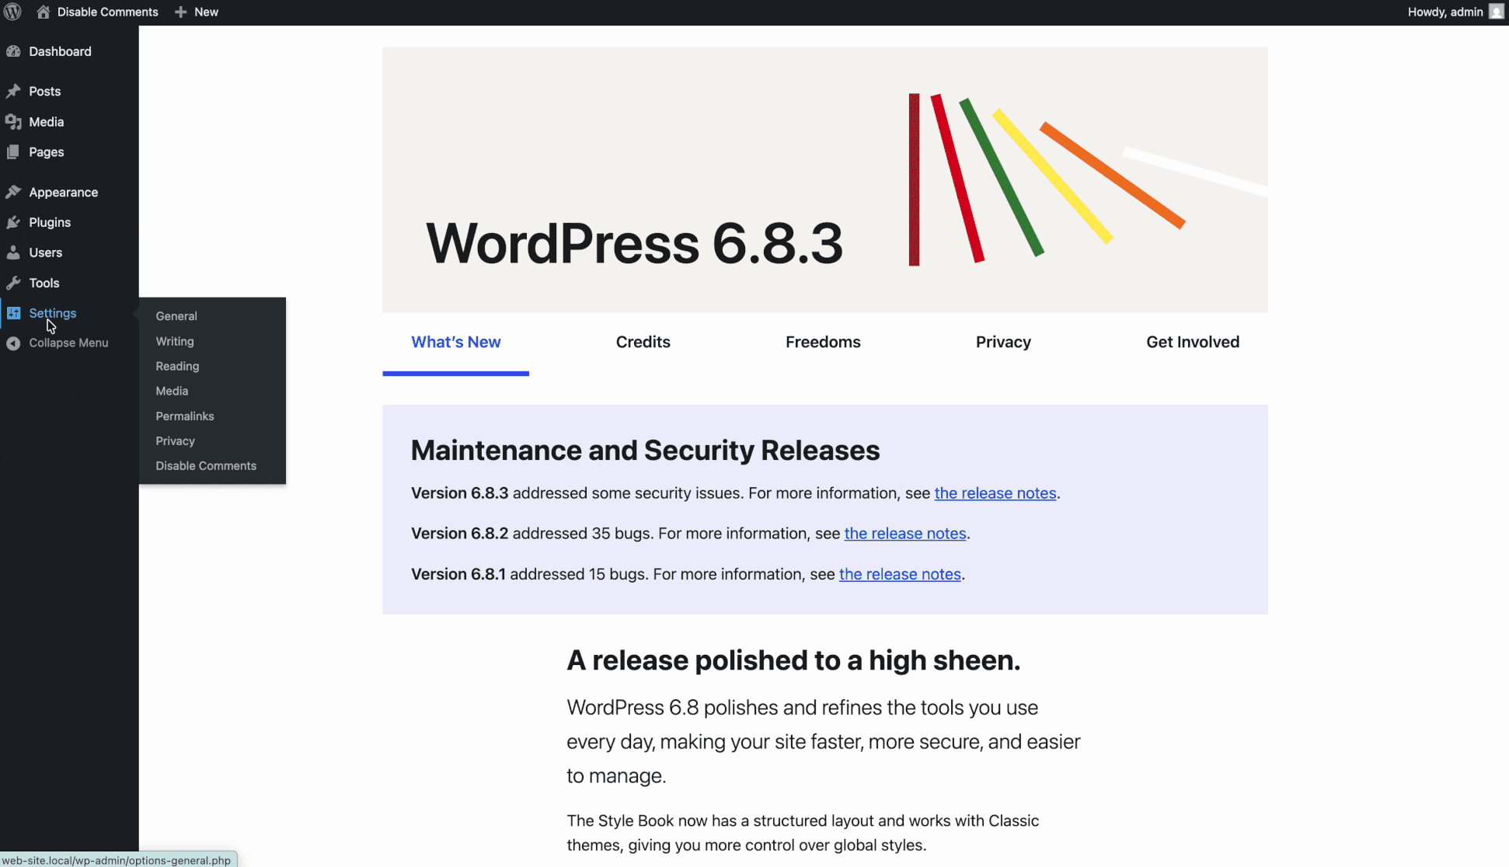Click the Appearance paintbrush icon
Viewport: 1509px width, 867px height.
pyautogui.click(x=13, y=192)
